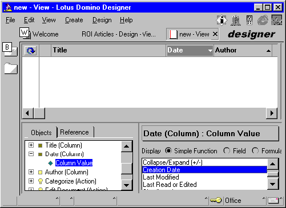Select Collapse/Expand (+/-) function
The image size is (286, 208).
point(204,162)
